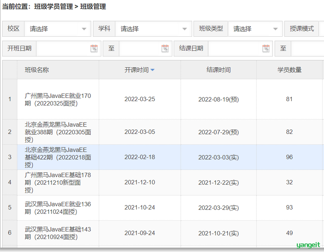
Task: Click end date 2022-03-29(实)
Action: pyautogui.click(x=219, y=208)
